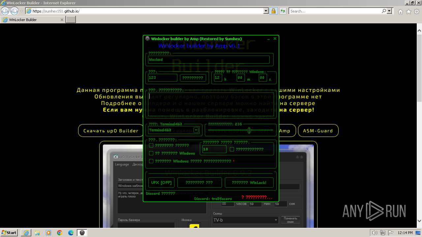Screen dimensions: 422x237
Task: Tick the first checkbox in the options group
Action: click(x=151, y=145)
